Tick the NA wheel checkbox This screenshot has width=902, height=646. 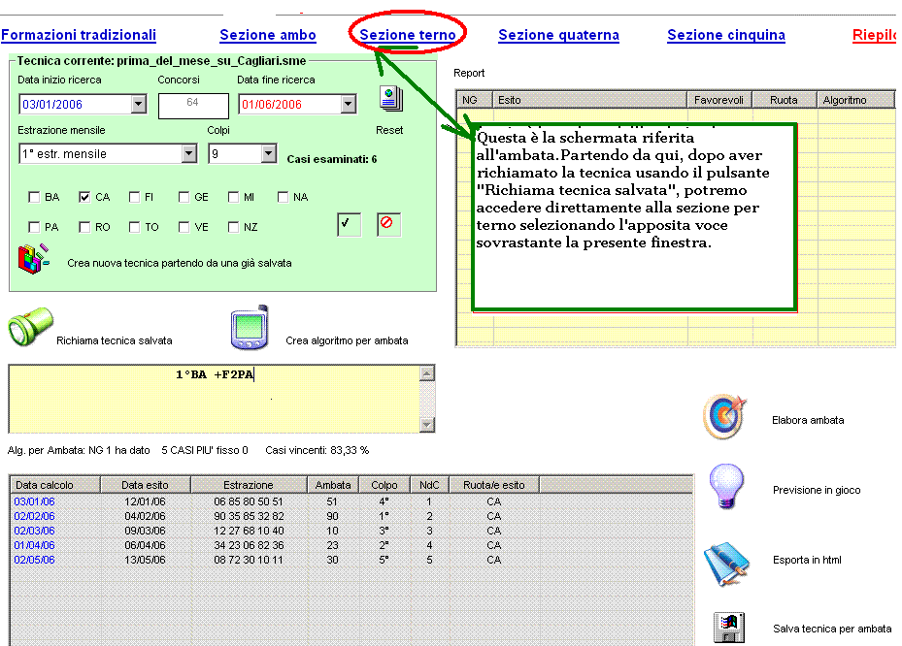coord(283,197)
